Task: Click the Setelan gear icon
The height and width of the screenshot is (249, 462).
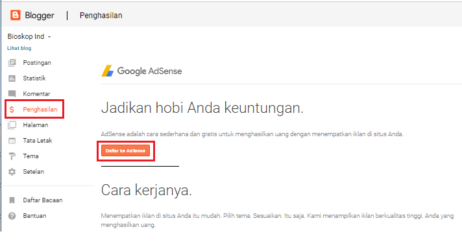Action: tap(12, 172)
